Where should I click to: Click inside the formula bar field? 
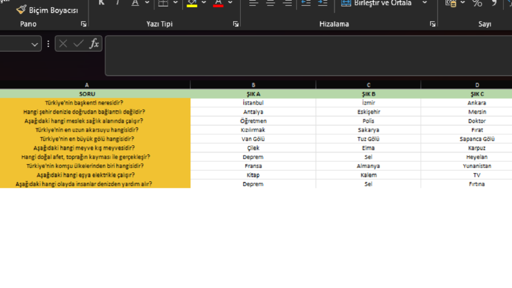(309, 56)
